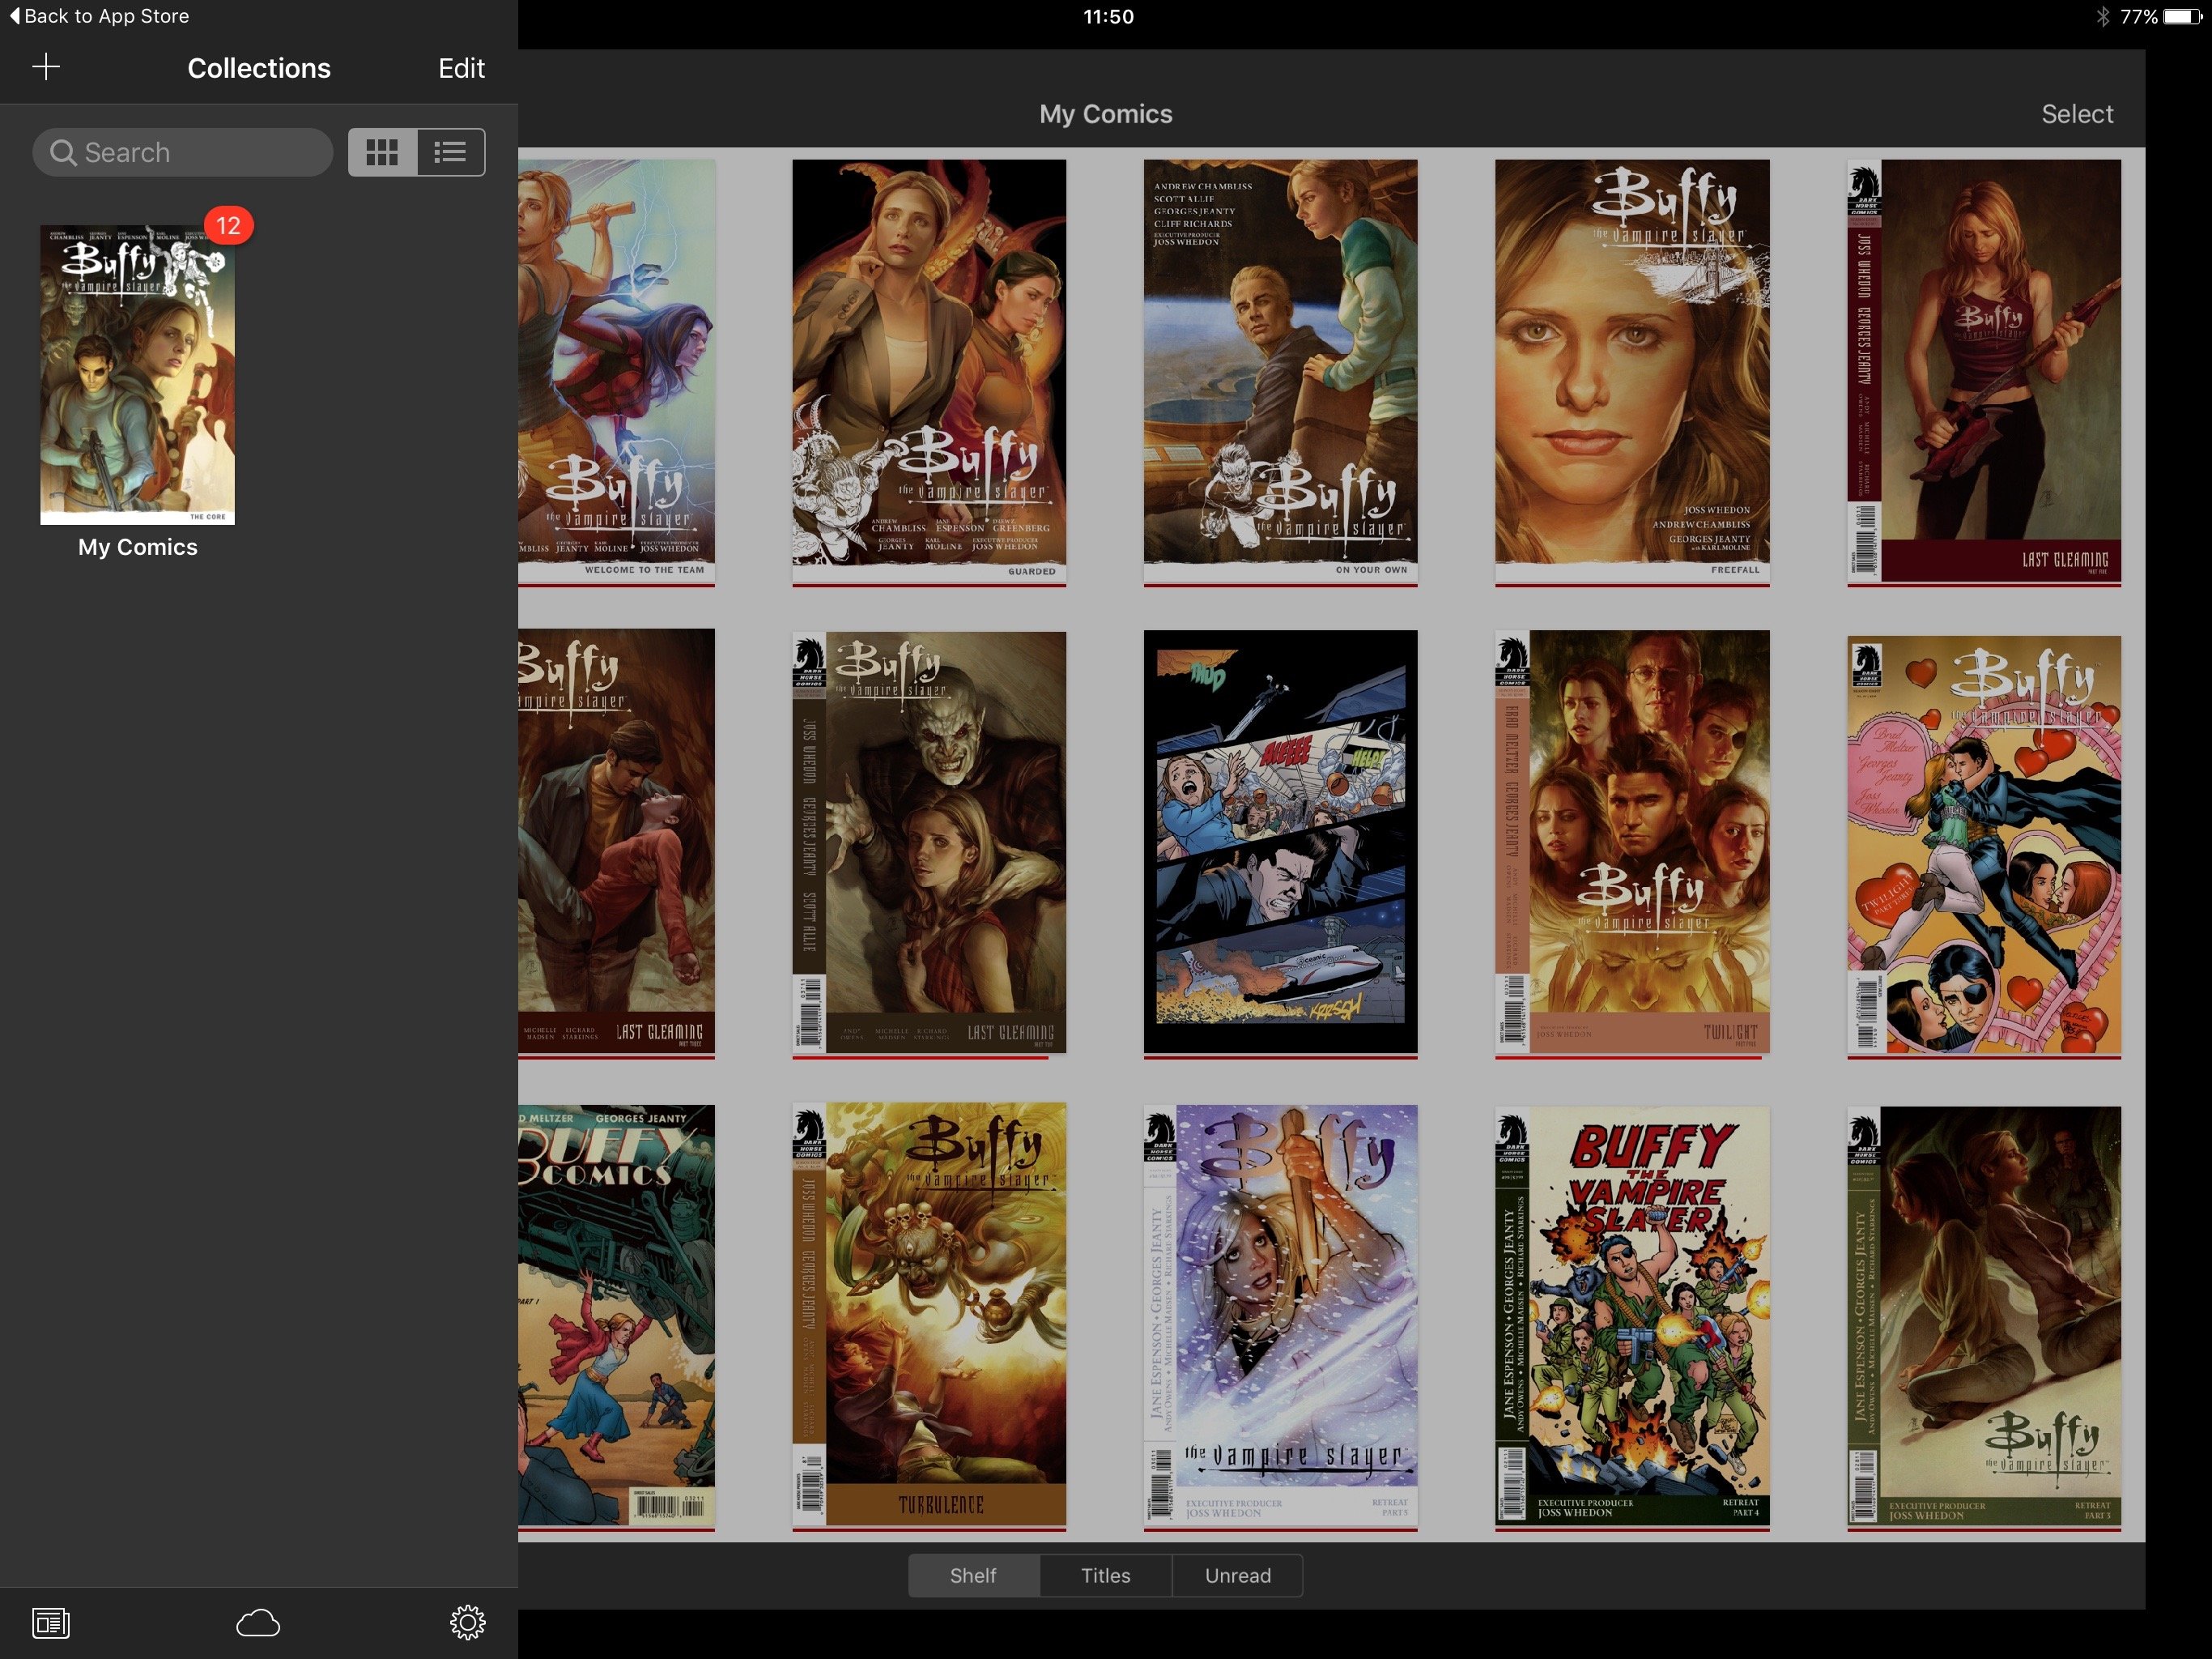Open the Retreat cover with meditating woman
The image size is (2212, 1659).
[x=1984, y=1317]
